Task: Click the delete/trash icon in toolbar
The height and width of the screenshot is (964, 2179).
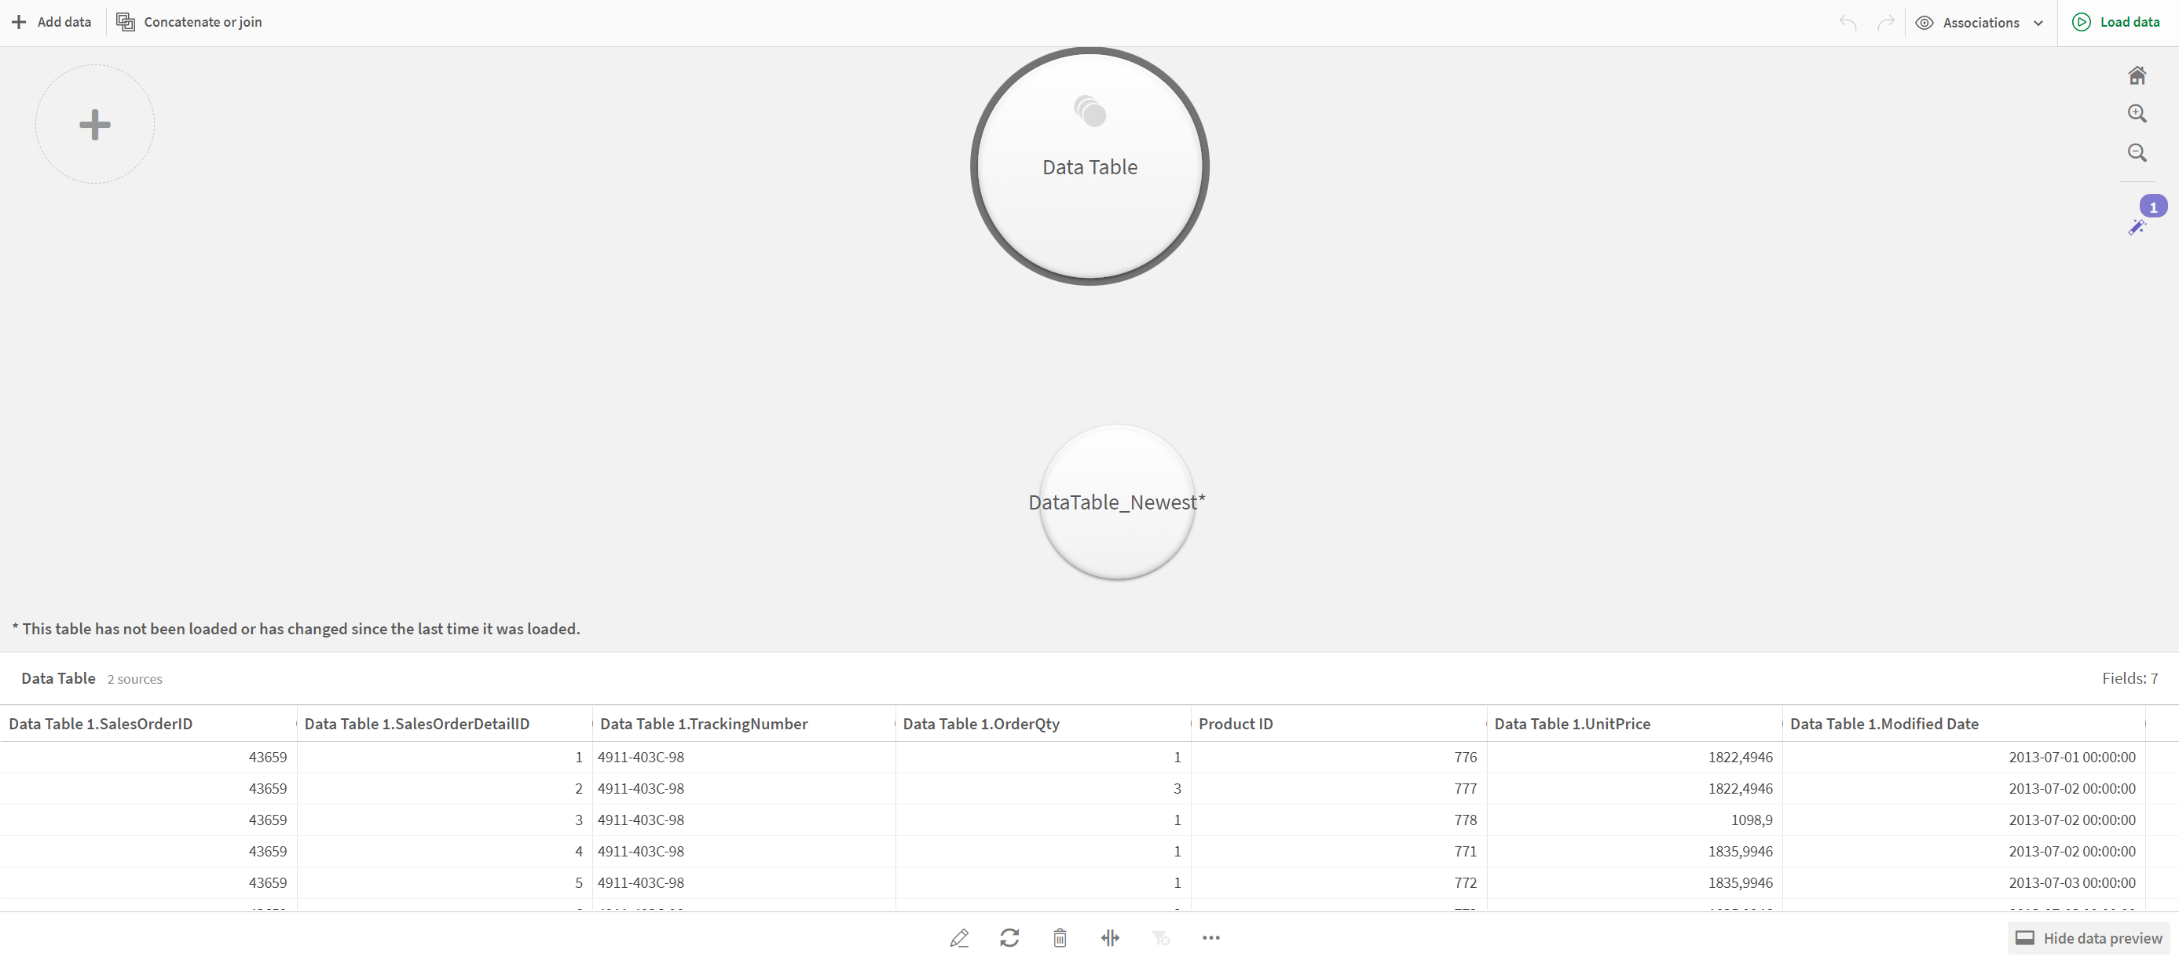Action: pyautogui.click(x=1060, y=937)
